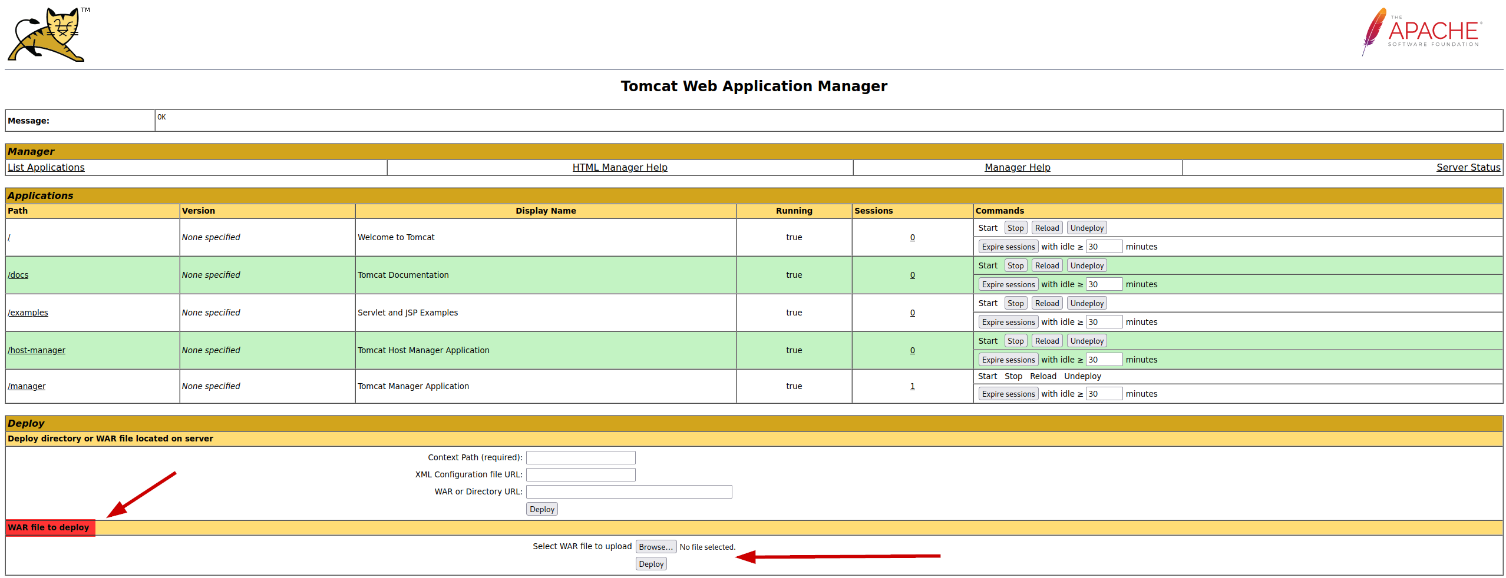The width and height of the screenshot is (1506, 578).
Task: Expire sessions for the root application
Action: coord(1008,247)
